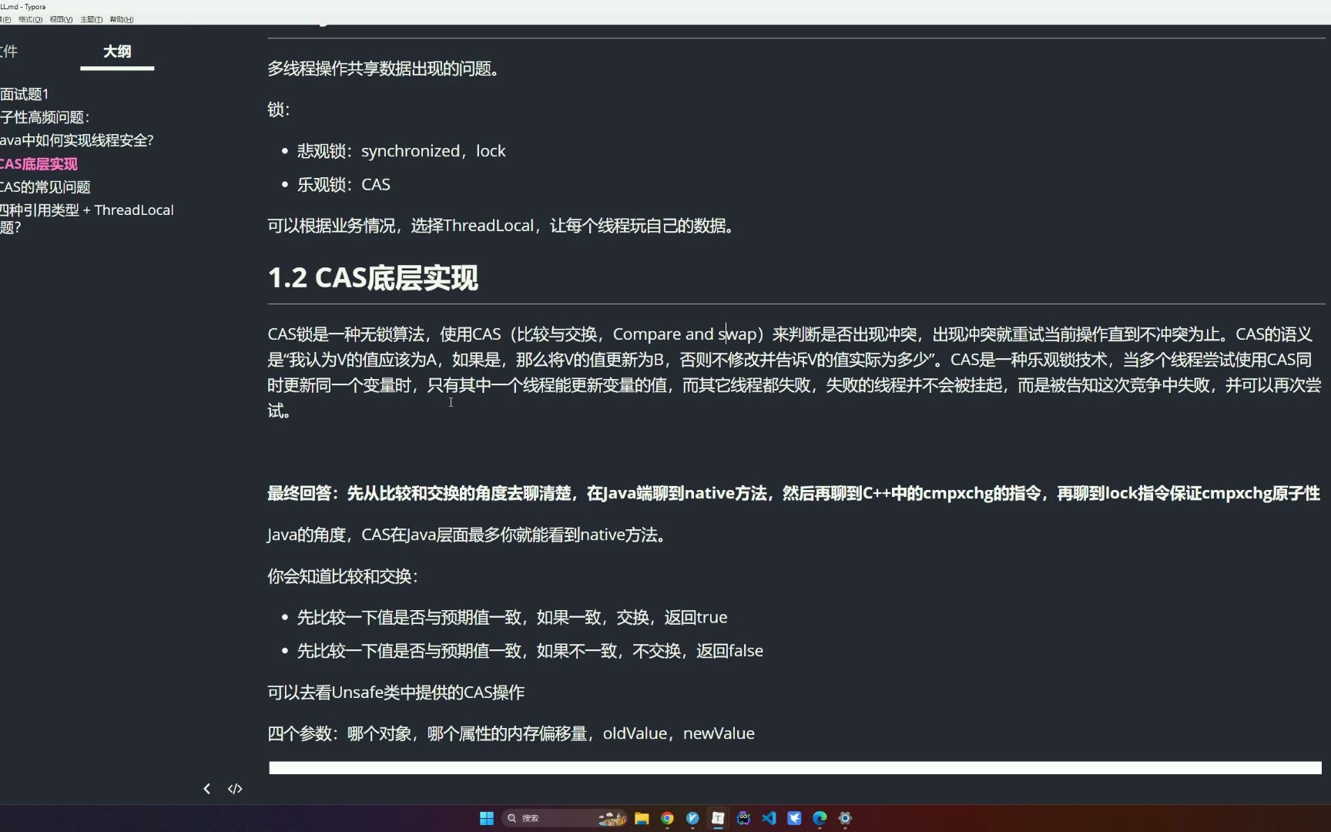Jump to outline item Java中如何实现线程安全?
This screenshot has height=832, width=1331.
tap(77, 140)
